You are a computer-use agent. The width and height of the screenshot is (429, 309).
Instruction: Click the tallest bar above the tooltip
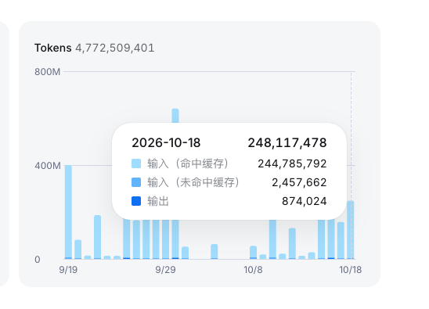[175, 116]
